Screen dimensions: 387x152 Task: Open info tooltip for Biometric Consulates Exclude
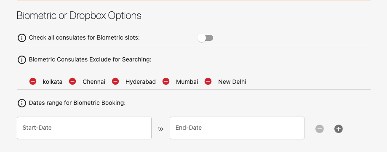tap(22, 60)
